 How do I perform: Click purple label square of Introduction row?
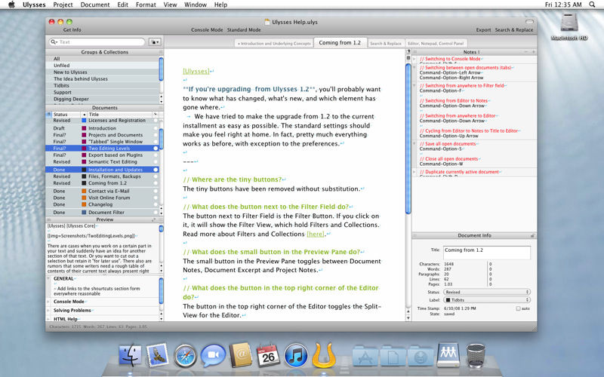(84, 128)
